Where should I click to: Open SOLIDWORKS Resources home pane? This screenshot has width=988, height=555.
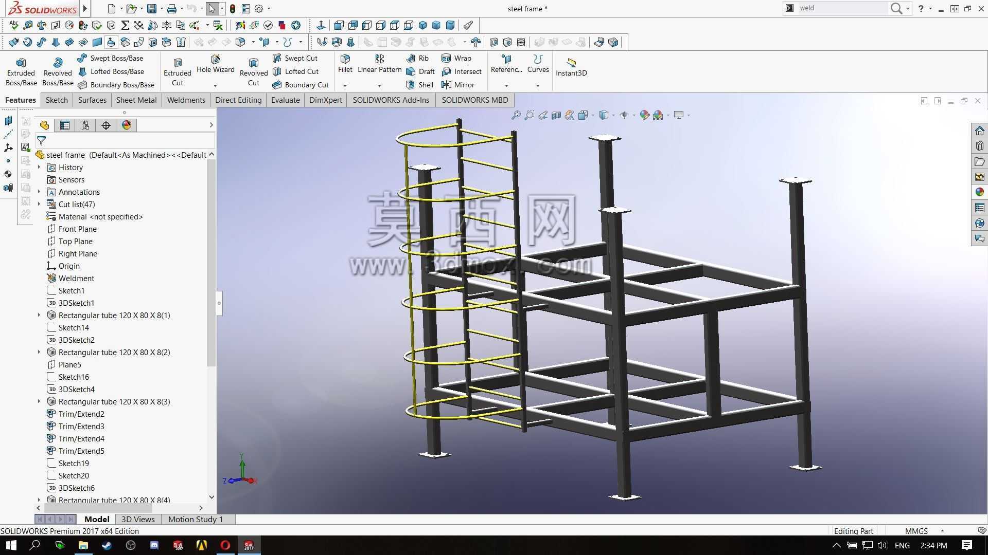[979, 131]
